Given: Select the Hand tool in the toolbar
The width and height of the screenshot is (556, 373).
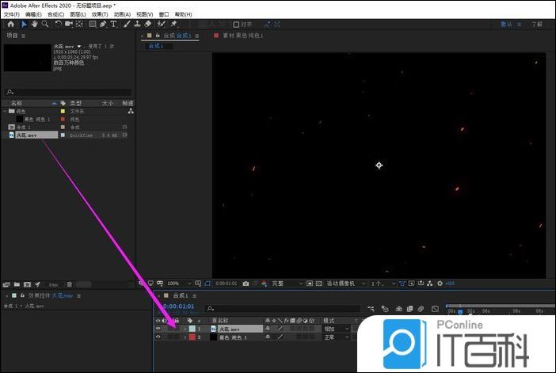Looking at the screenshot, I should pyautogui.click(x=34, y=24).
